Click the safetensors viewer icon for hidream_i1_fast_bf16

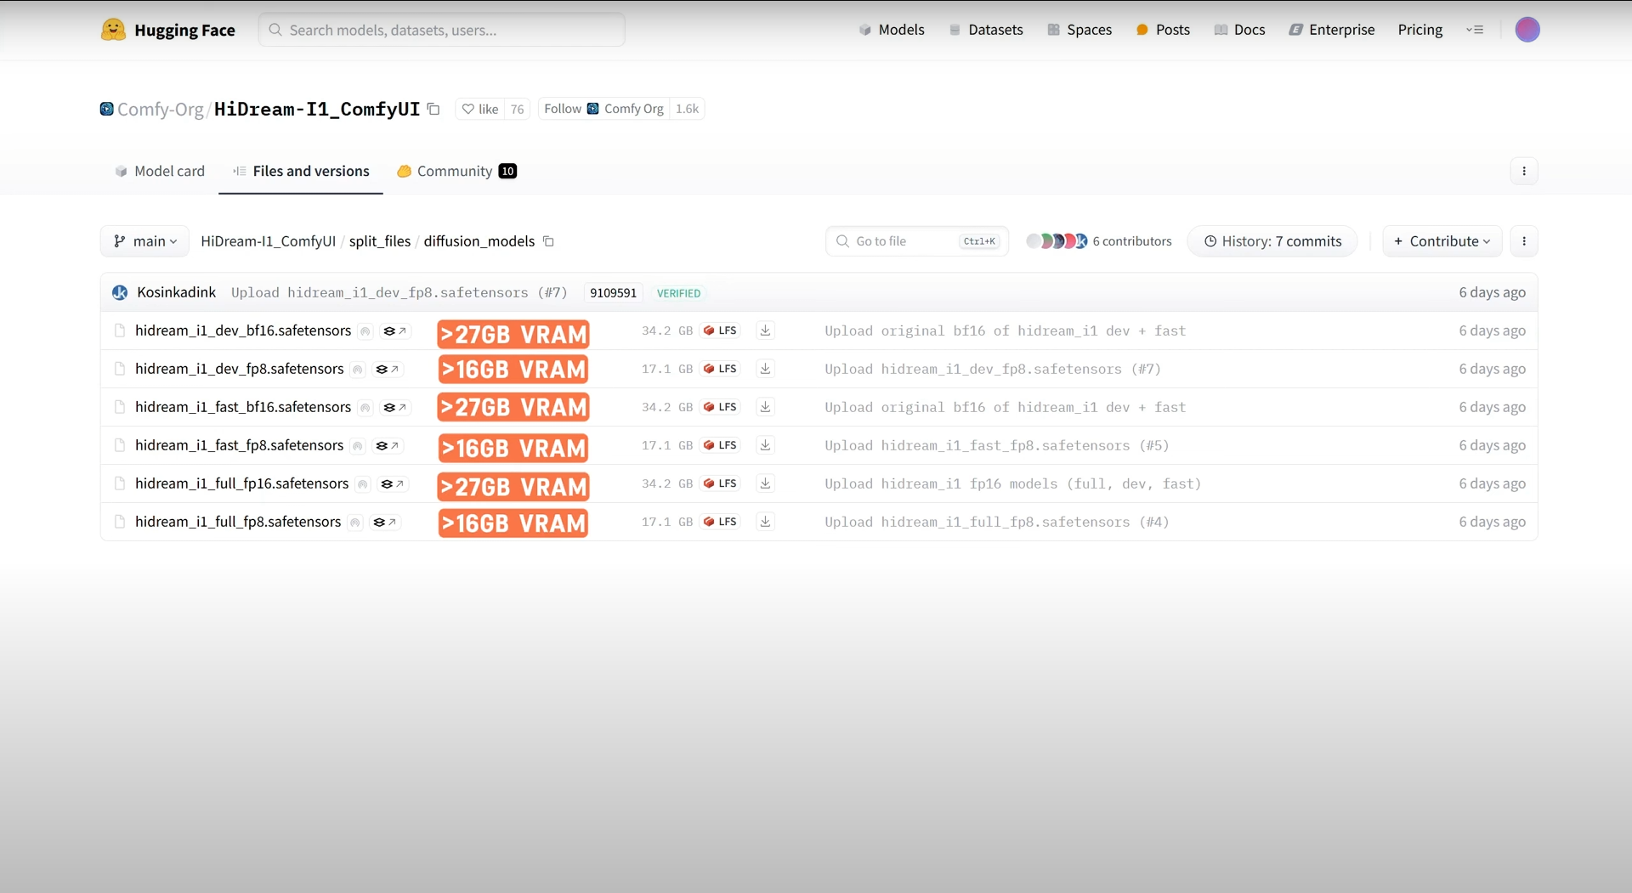pos(394,408)
